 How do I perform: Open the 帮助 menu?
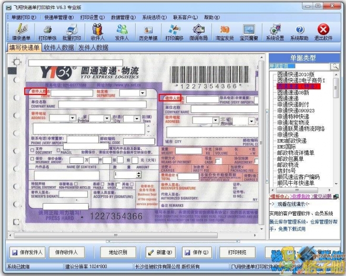tap(211, 17)
